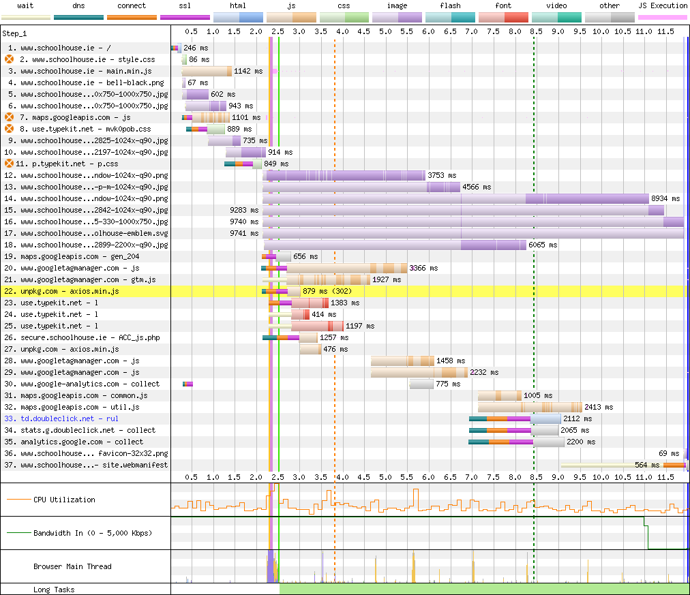This screenshot has width=690, height=595.
Task: Select the Step_1 header label
Action: pyautogui.click(x=14, y=33)
